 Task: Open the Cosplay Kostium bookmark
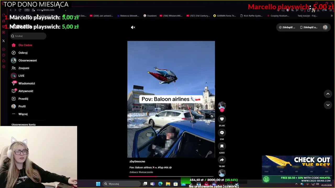(278, 16)
